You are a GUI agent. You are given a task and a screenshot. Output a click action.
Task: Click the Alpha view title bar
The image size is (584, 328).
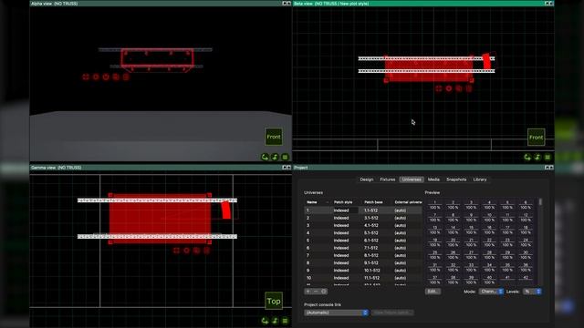point(161,4)
